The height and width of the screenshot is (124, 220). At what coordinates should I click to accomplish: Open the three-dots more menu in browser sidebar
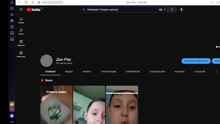pyautogui.click(x=12, y=122)
